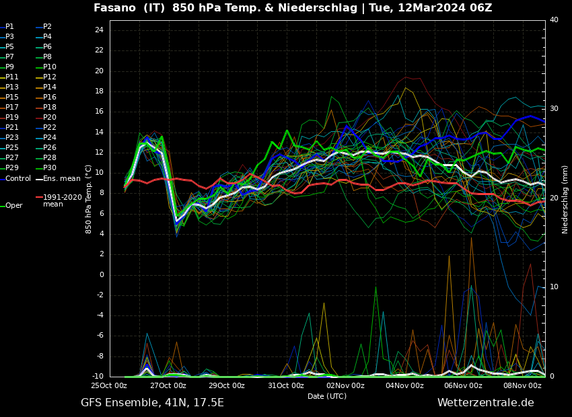Click the 850 hPa Temp. (°C) axis label
This screenshot has width=572, height=417.
point(89,199)
